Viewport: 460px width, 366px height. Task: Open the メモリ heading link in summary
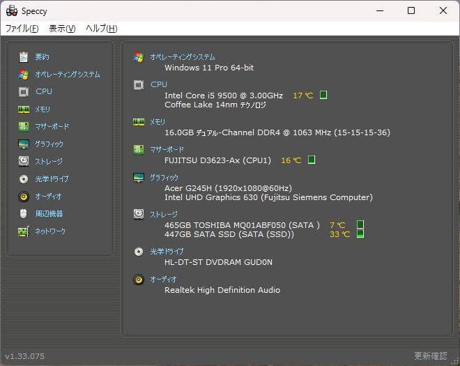(158, 122)
